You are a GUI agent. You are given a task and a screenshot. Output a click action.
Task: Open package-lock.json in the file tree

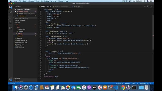(22, 43)
